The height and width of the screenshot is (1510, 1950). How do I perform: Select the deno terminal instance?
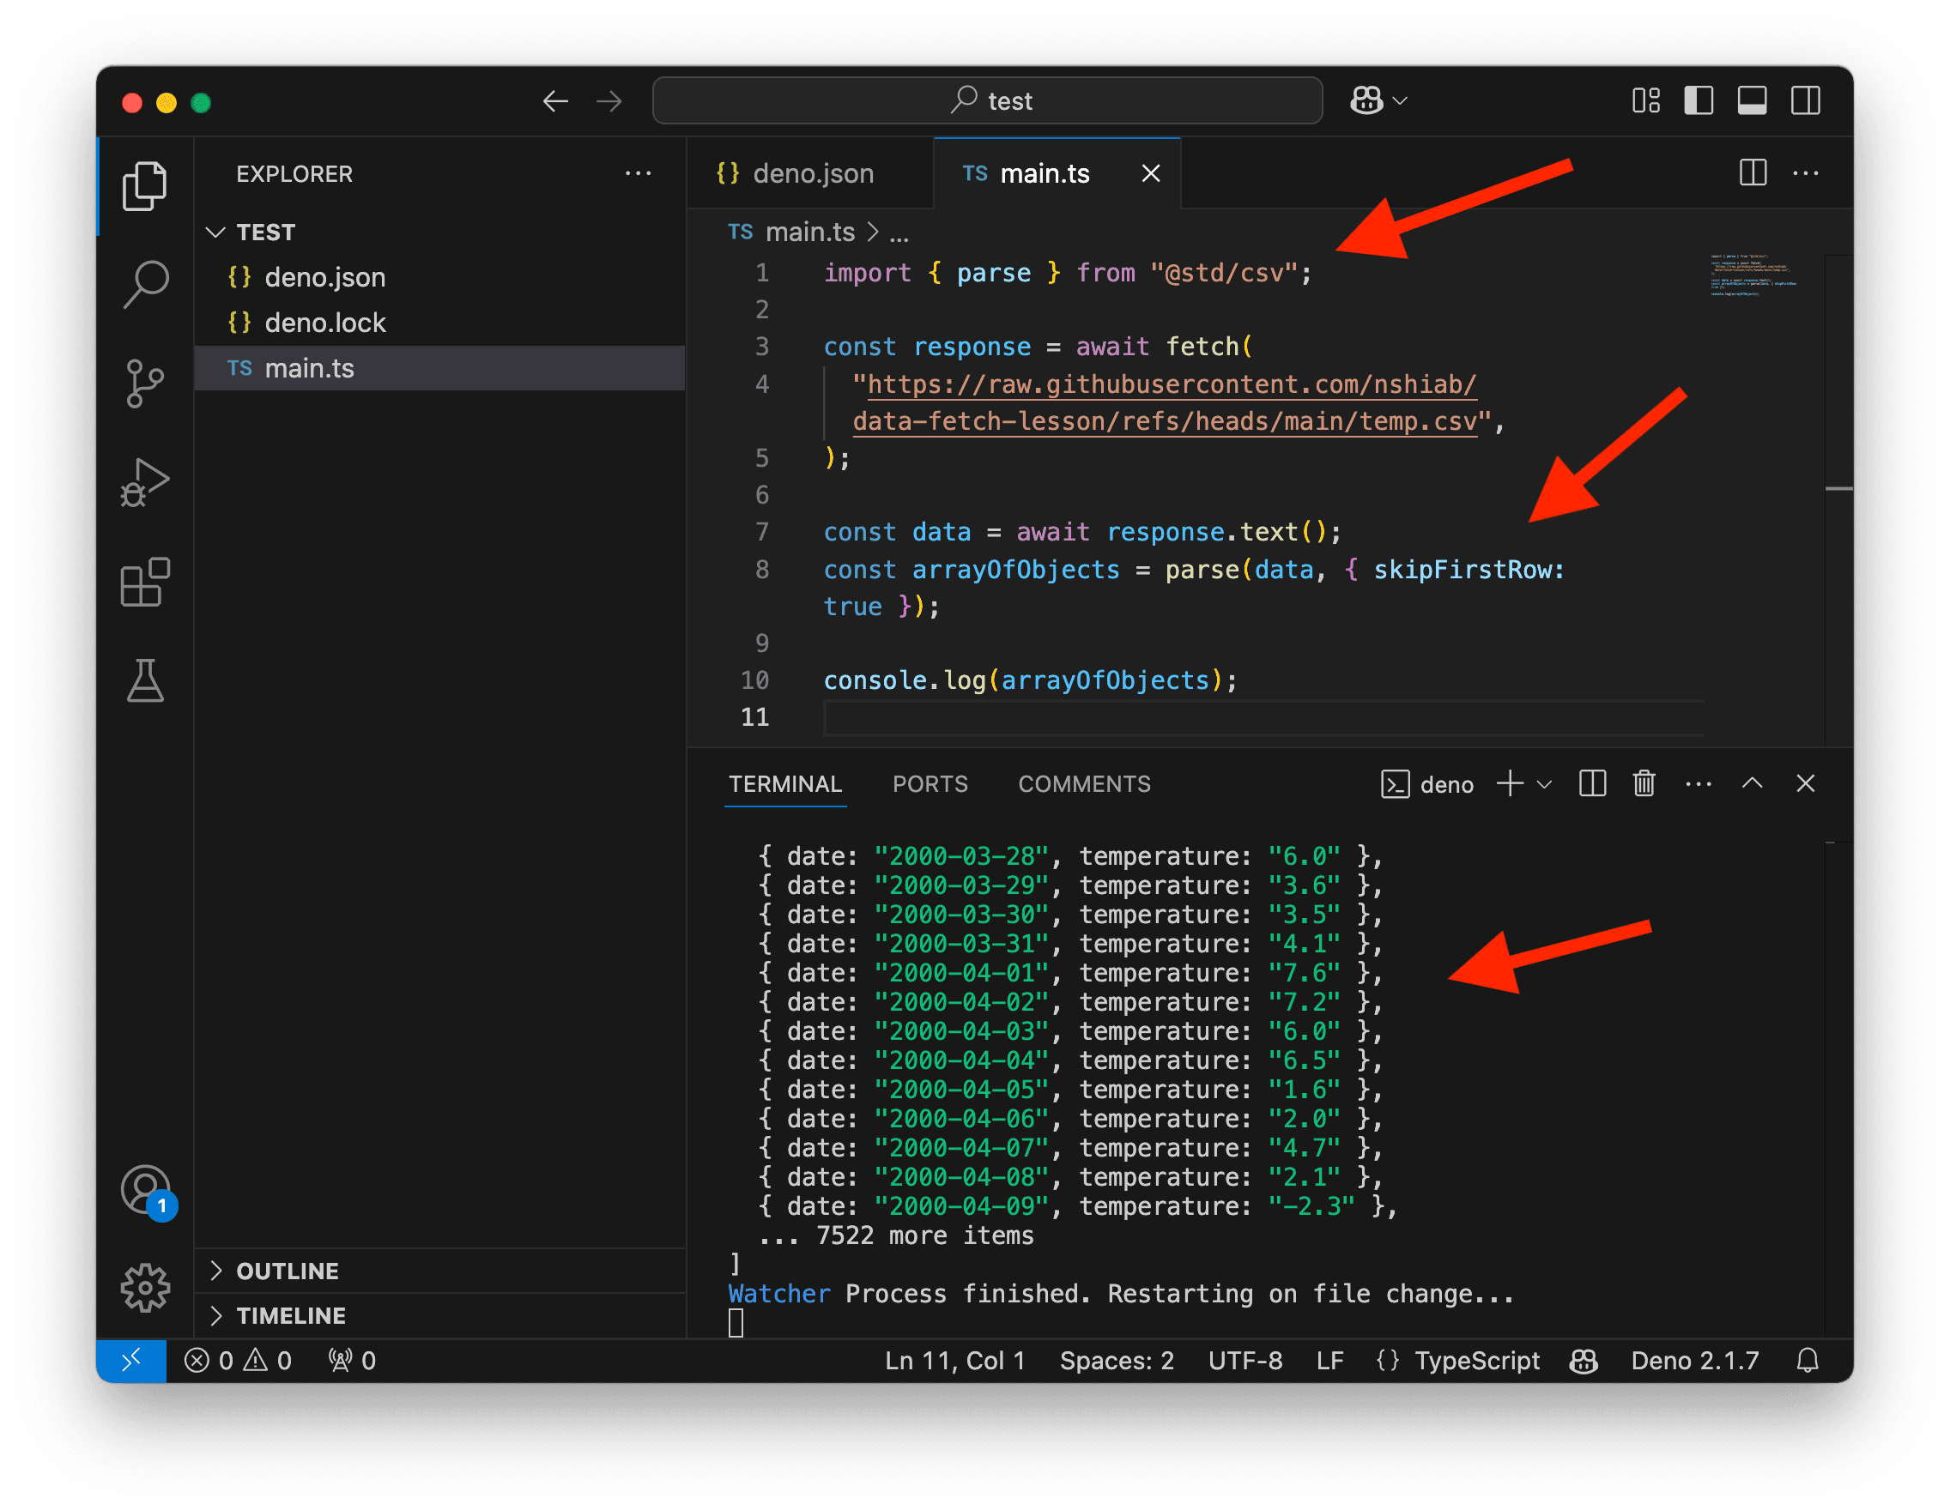1426,783
